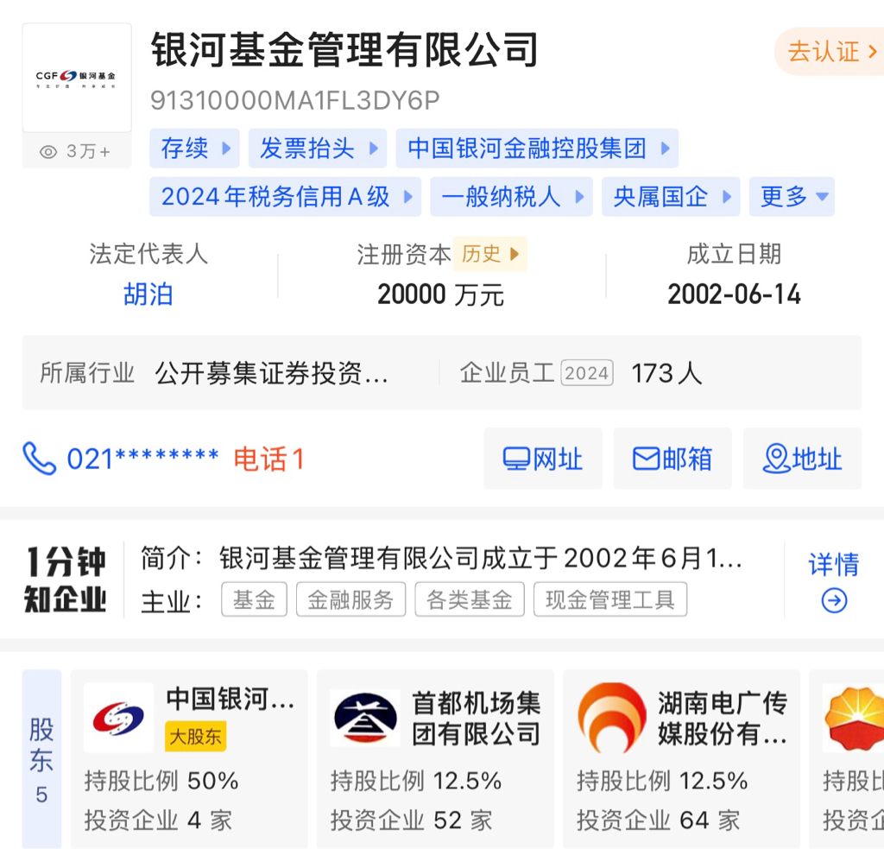
Task: Click 成立日期 value 2002-06-14
Action: coord(734,295)
